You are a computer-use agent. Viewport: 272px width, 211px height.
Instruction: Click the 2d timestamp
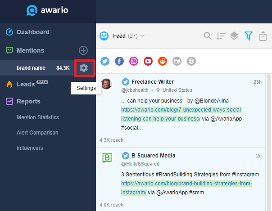tap(259, 156)
